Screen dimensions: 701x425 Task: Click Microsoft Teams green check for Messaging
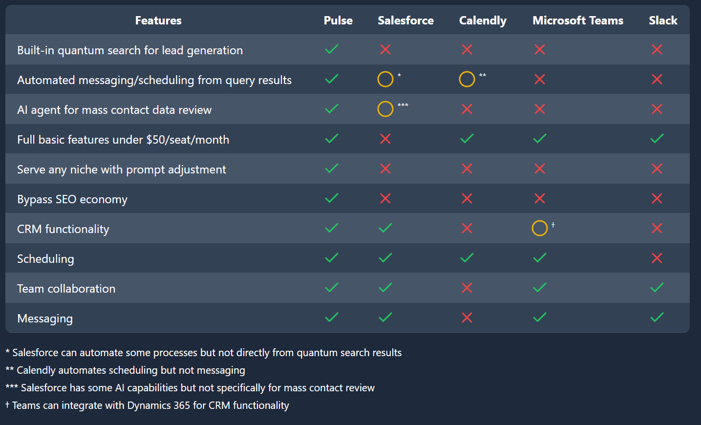coord(540,318)
